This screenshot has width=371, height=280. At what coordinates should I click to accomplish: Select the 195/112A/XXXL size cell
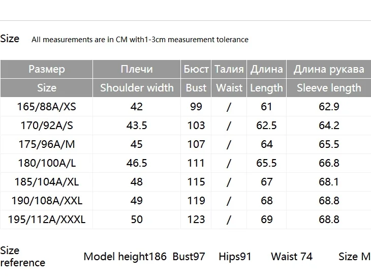pyautogui.click(x=47, y=220)
